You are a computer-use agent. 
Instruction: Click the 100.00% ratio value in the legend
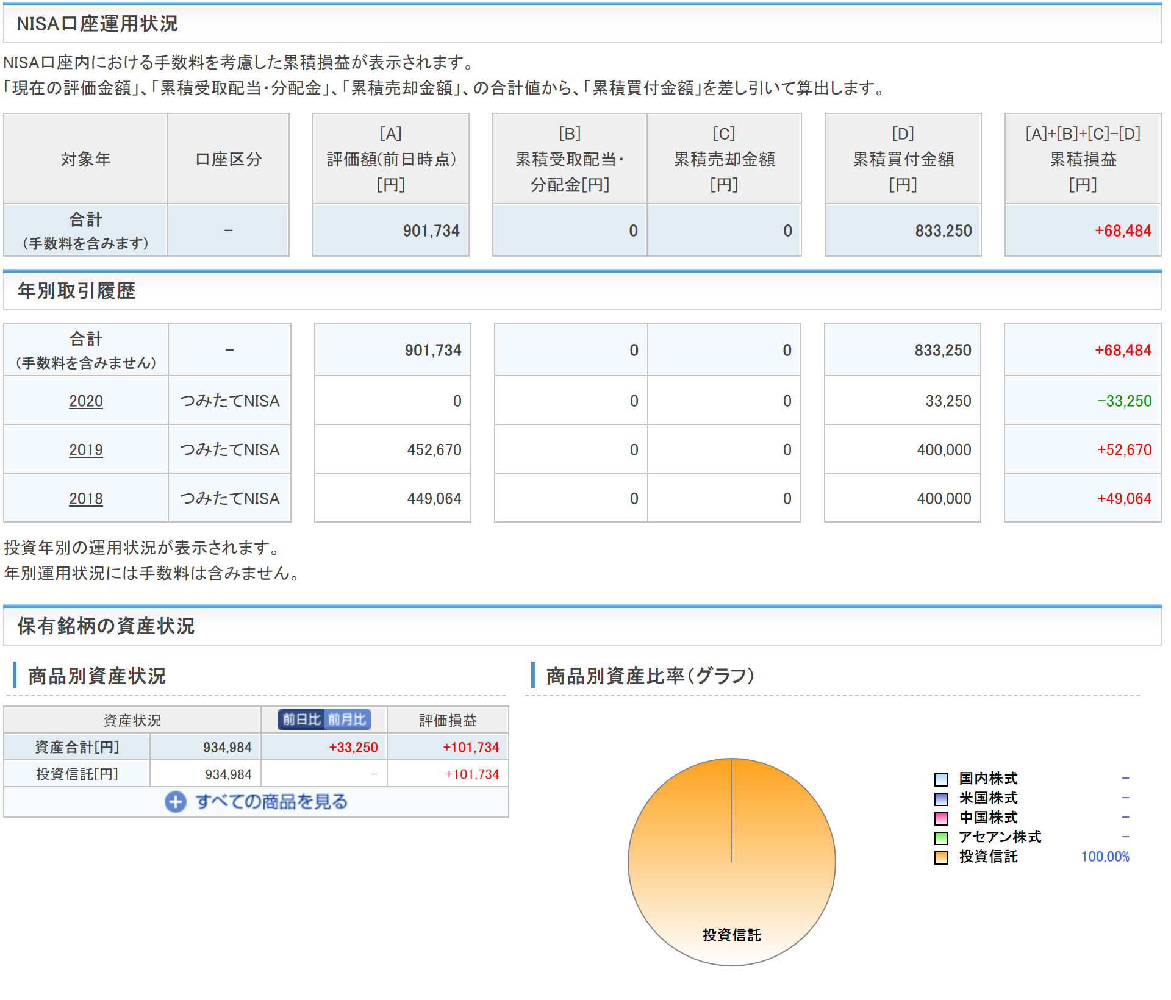[x=1105, y=857]
